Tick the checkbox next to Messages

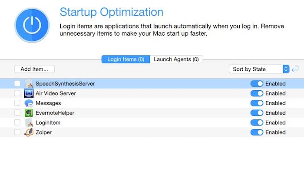click(17, 103)
